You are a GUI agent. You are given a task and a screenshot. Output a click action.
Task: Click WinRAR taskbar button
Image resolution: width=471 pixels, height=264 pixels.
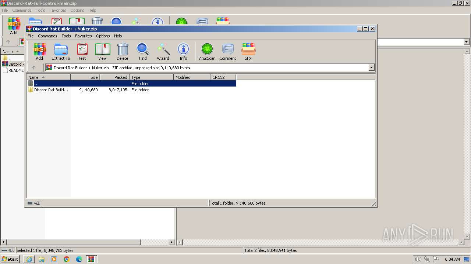(x=91, y=259)
